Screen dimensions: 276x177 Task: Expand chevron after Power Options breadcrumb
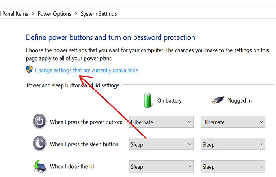pyautogui.click(x=76, y=13)
